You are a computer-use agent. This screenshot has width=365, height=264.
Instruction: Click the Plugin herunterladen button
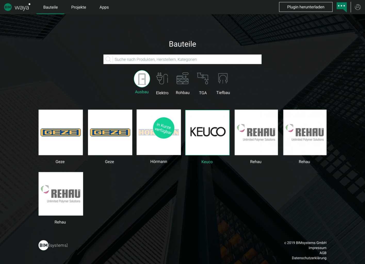[306, 7]
